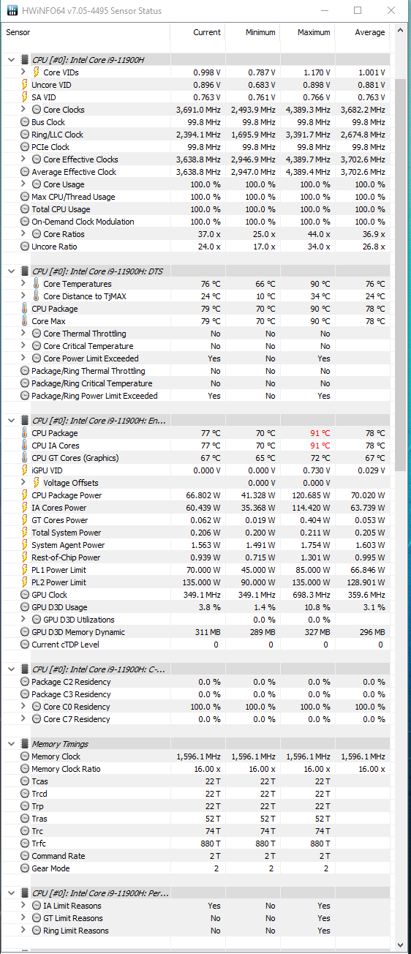Collapse the Memory Timings group
This screenshot has width=411, height=954.
click(x=11, y=744)
